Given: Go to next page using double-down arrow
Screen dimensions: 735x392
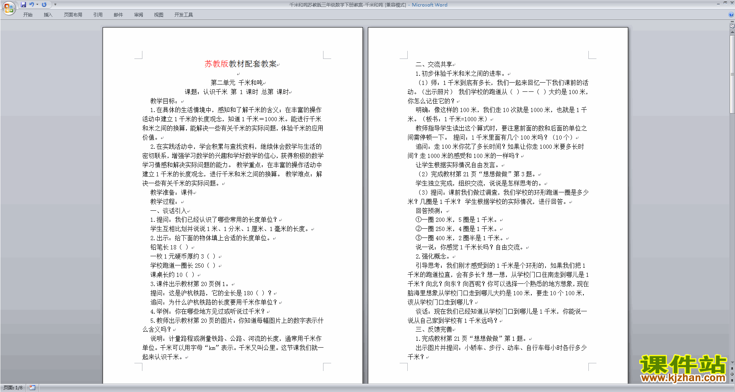Looking at the screenshot, I should tap(732, 380).
